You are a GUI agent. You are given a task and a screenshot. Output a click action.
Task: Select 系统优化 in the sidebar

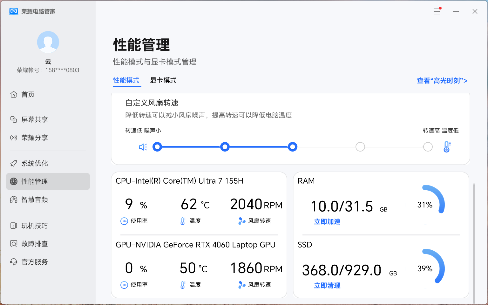pyautogui.click(x=48, y=163)
